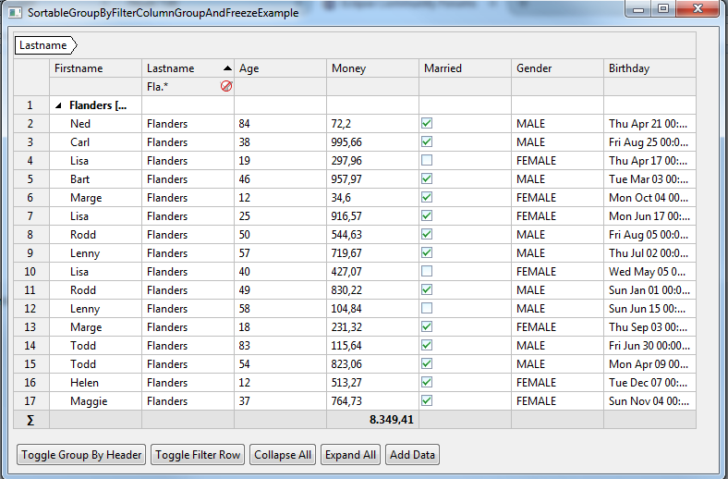
Task: Check Married box for Lisa aged 19
Action: [x=427, y=160]
